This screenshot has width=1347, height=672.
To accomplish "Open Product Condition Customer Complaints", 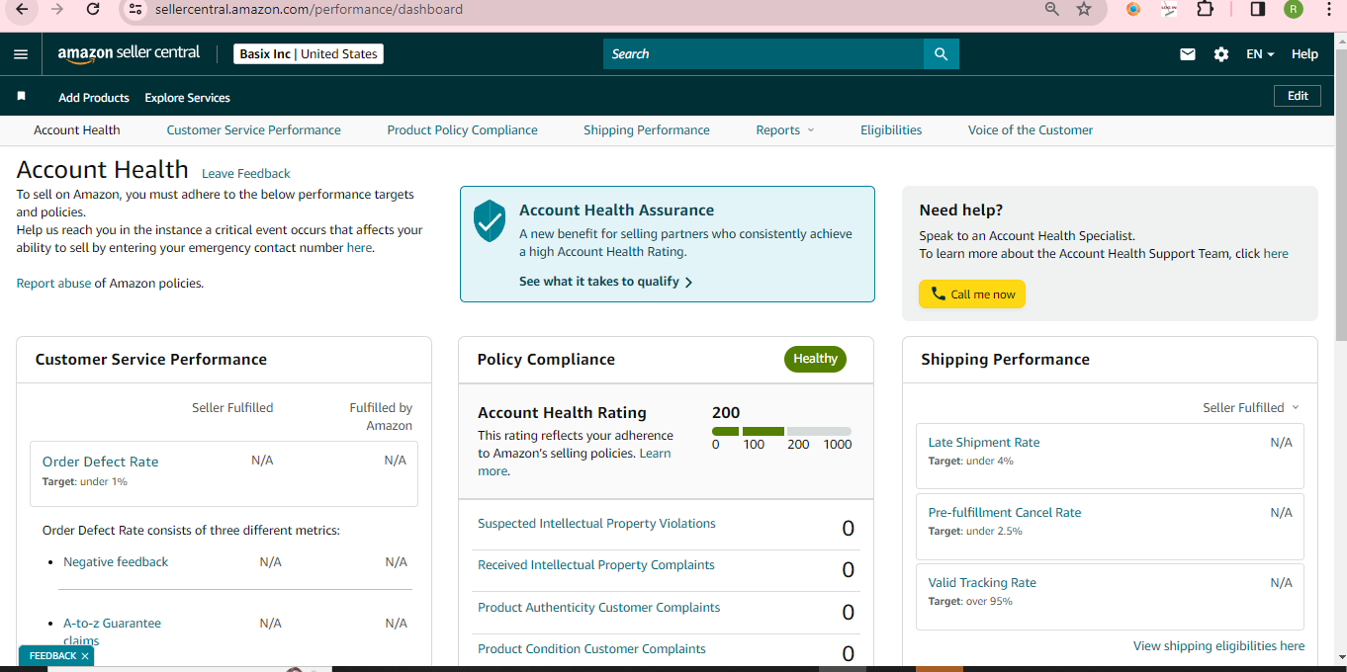I will pos(591,649).
